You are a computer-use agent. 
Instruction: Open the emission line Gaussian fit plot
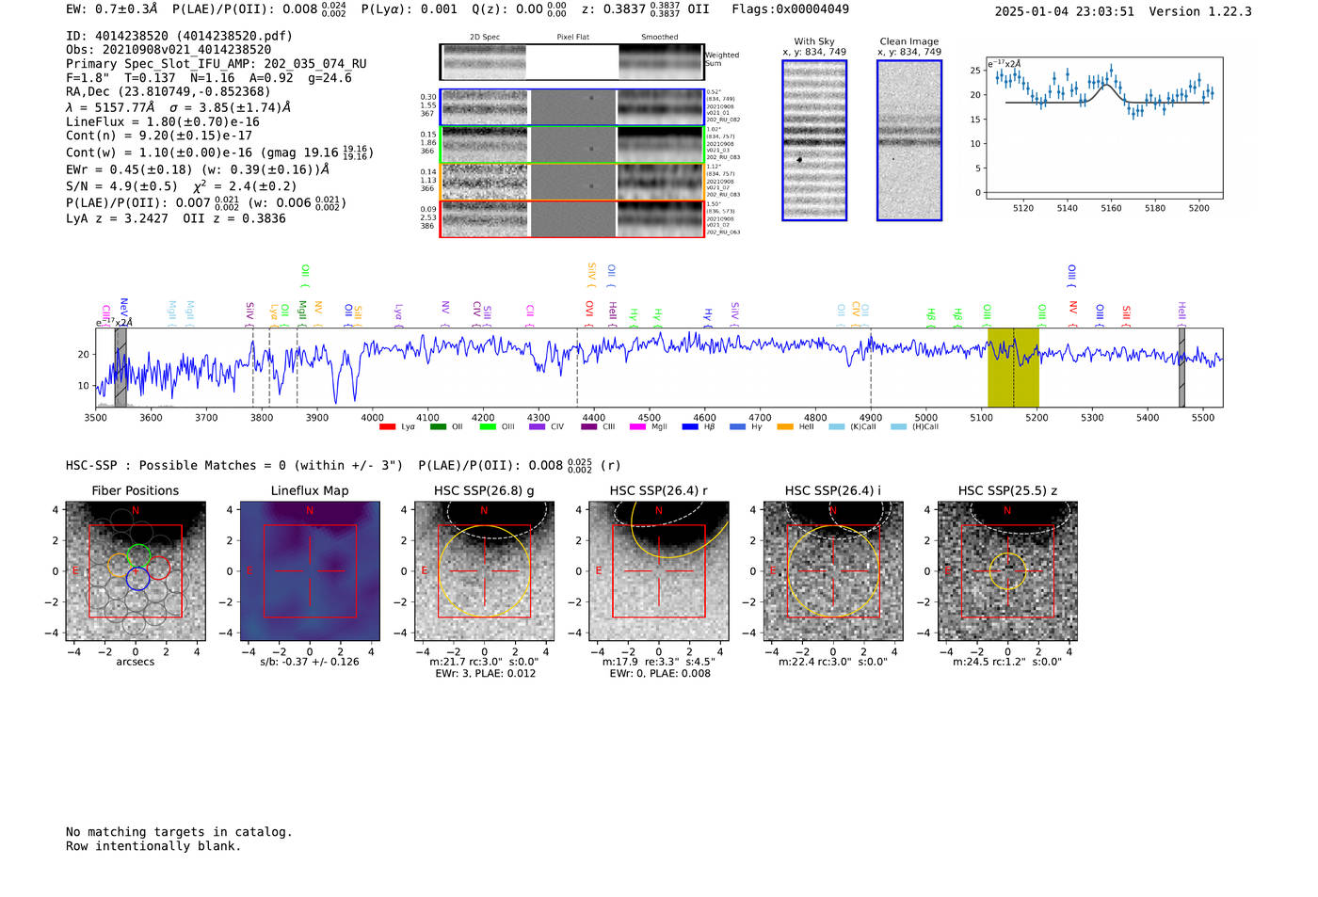click(1103, 128)
